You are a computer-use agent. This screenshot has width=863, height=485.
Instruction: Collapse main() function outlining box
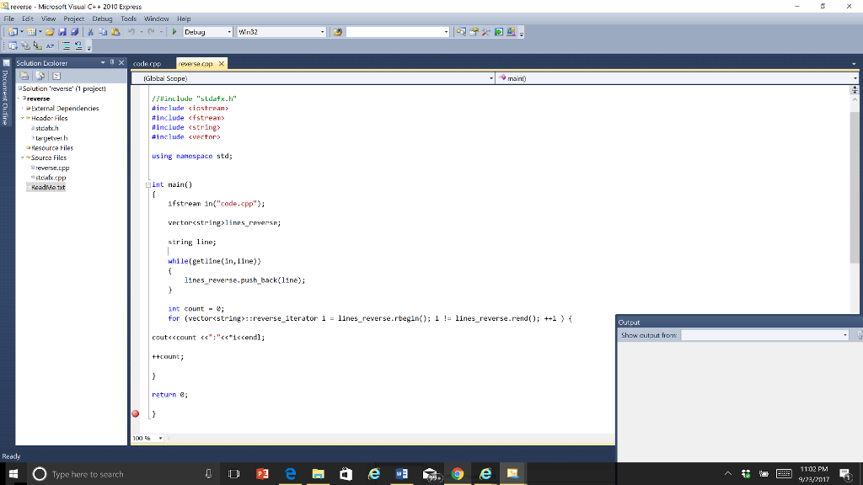pyautogui.click(x=148, y=184)
